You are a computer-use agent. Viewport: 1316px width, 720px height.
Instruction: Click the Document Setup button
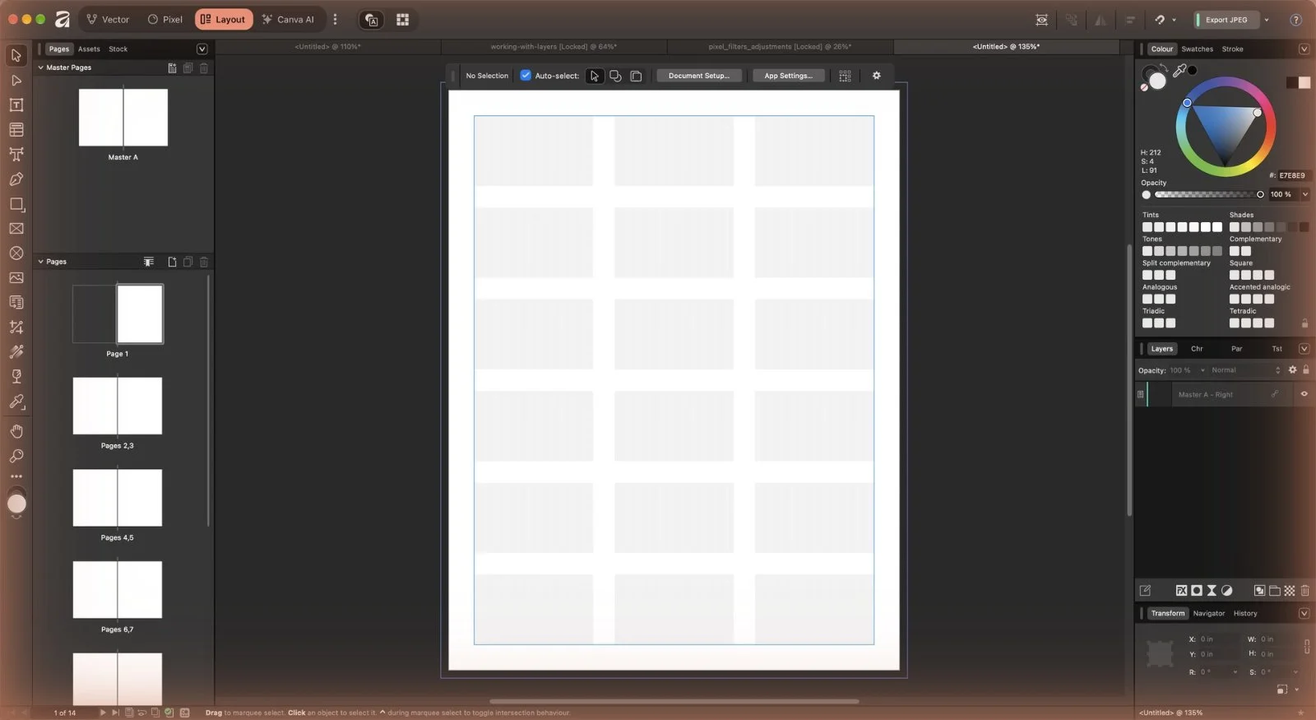pos(698,76)
